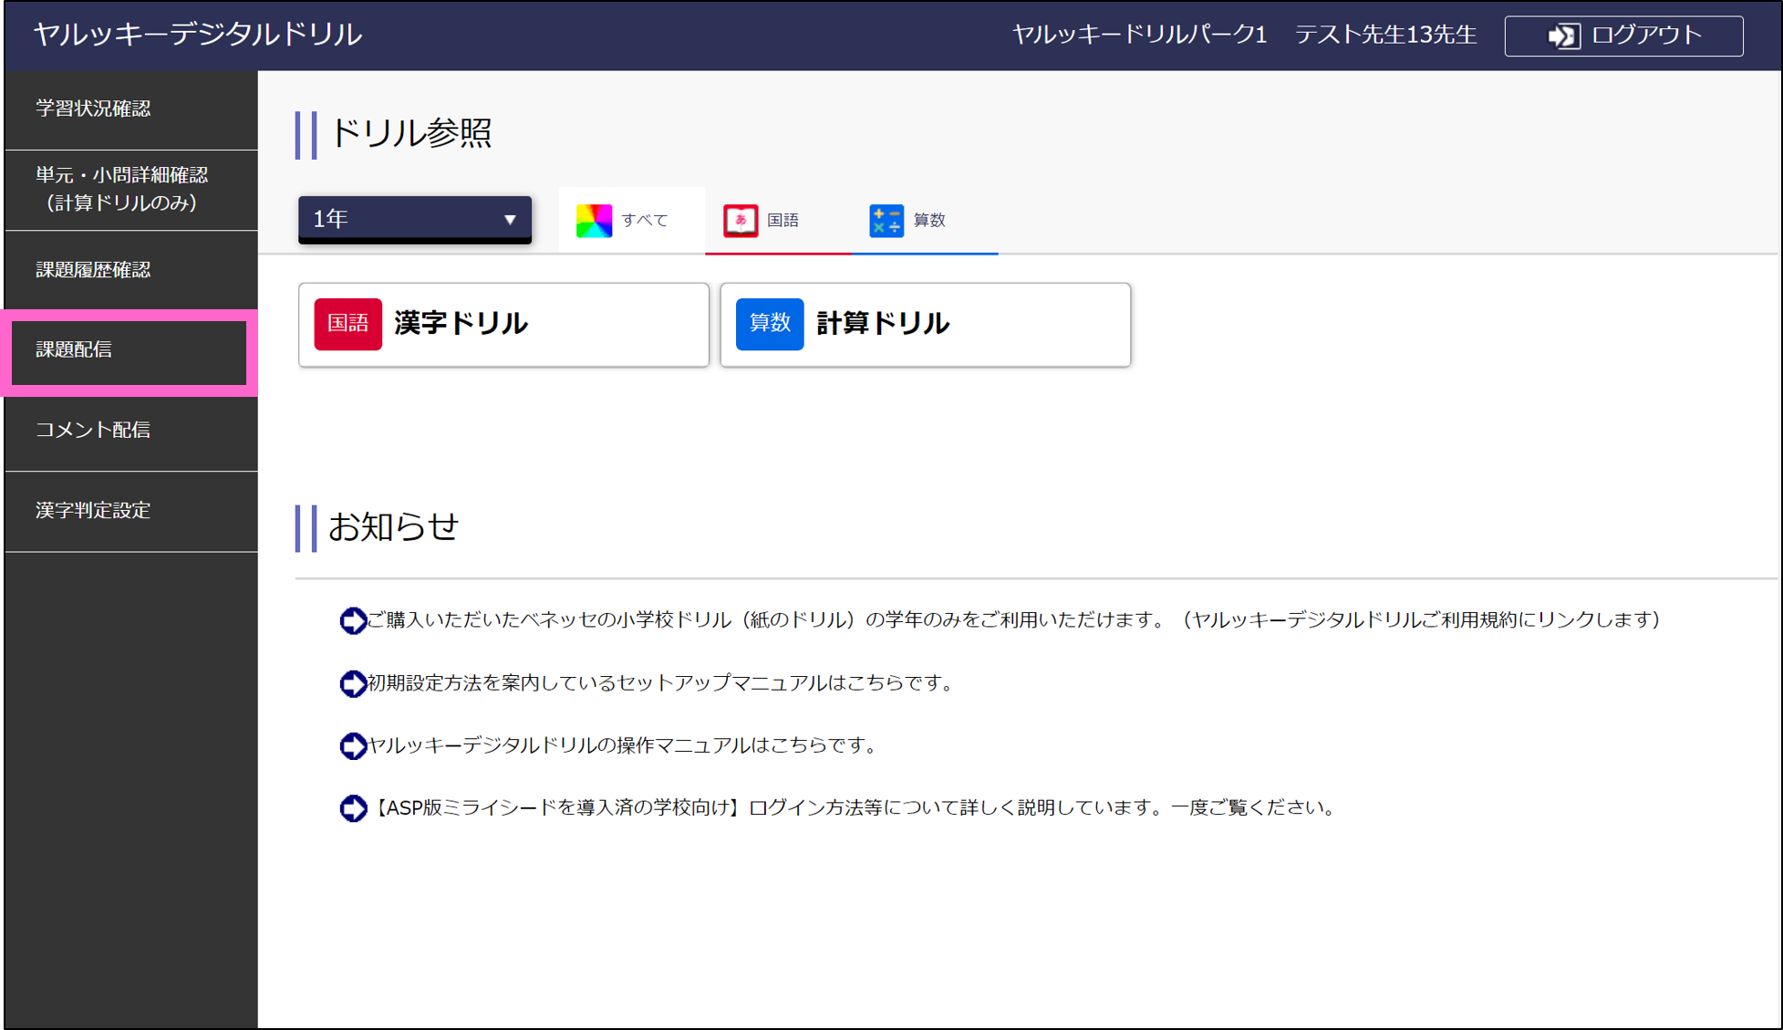The width and height of the screenshot is (1783, 1030).
Task: Open the 計算ドリル card
Action: click(x=924, y=324)
